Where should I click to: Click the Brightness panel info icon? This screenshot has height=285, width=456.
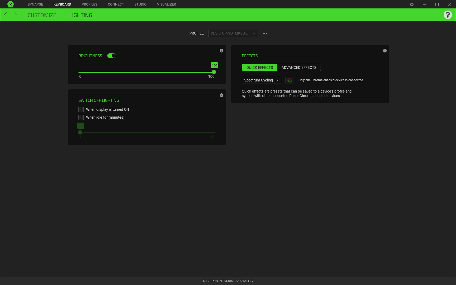[222, 51]
